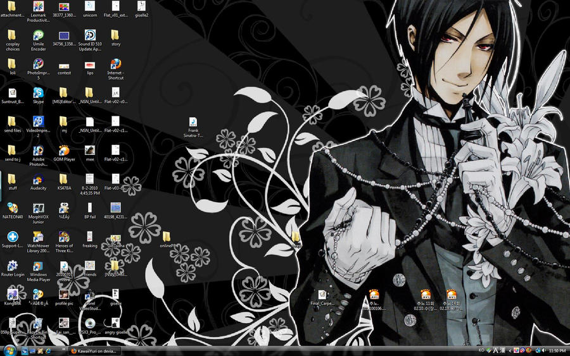Open the stuff folder
Image resolution: width=570 pixels, height=356 pixels.
13,182
